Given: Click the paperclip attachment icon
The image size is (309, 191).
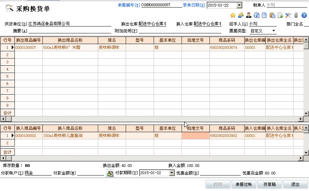Looking at the screenshot, I should point(296,15).
